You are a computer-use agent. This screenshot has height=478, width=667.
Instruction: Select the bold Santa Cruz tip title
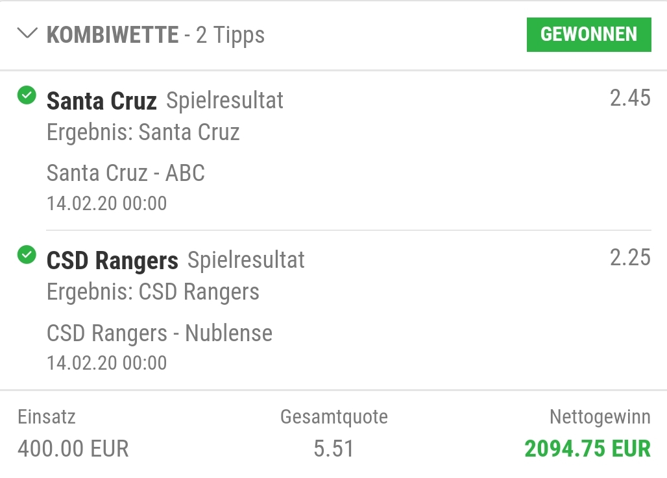click(x=102, y=101)
